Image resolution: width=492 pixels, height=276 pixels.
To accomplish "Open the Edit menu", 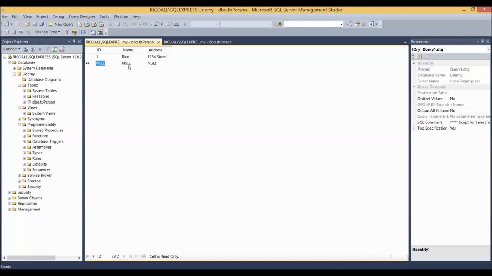I will 15,16.
